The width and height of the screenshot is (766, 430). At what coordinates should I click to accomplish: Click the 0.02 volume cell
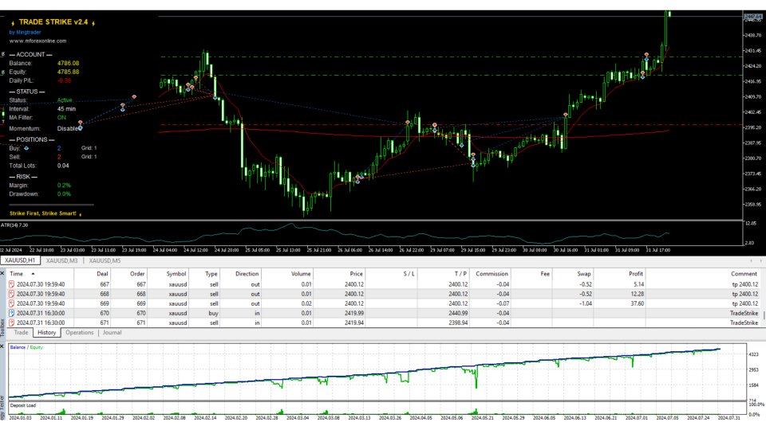tap(306, 303)
